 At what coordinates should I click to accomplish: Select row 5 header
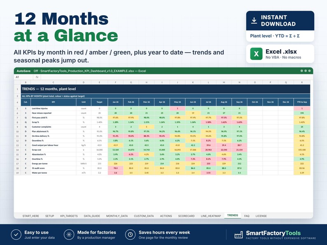click(17, 109)
